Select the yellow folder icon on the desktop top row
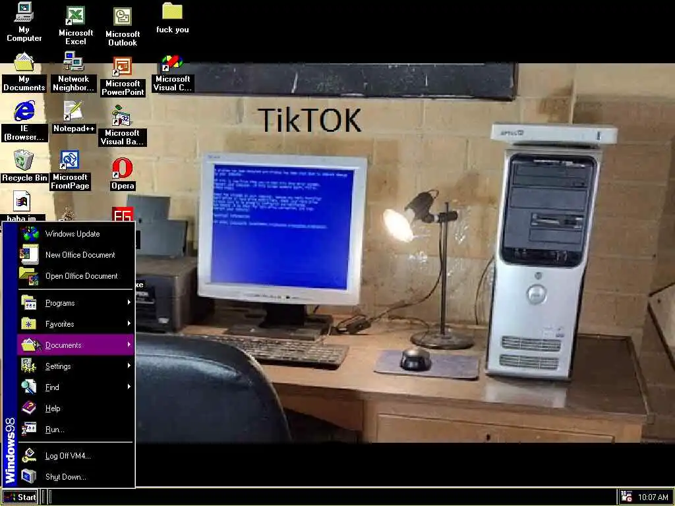 [x=172, y=12]
